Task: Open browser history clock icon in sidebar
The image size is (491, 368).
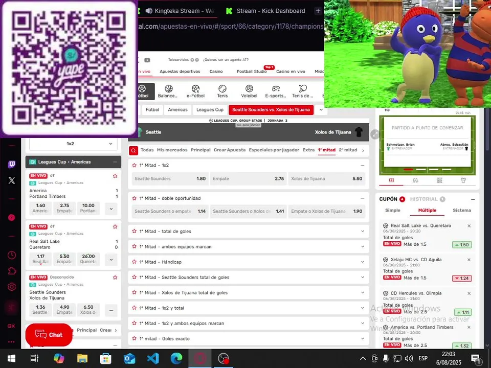Action: 12,255
